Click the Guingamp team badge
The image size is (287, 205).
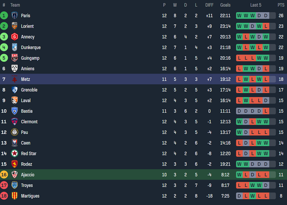pyautogui.click(x=15, y=58)
